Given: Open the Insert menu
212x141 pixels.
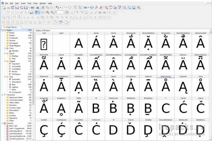Looking at the screenshot, I should click(23, 3).
